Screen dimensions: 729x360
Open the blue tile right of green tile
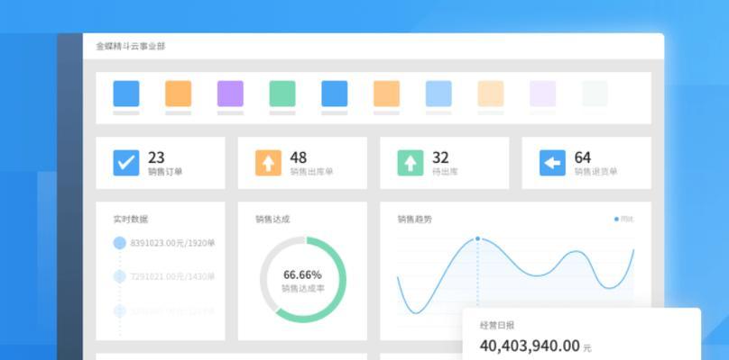pos(335,94)
